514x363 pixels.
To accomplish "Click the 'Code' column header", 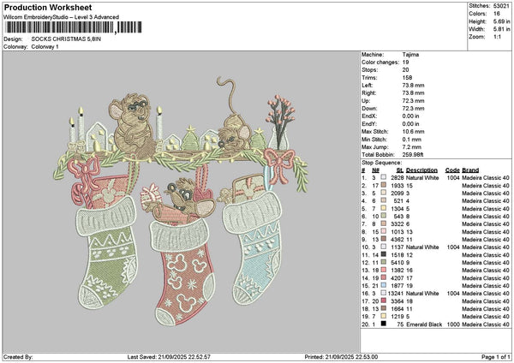I will click(x=452, y=170).
